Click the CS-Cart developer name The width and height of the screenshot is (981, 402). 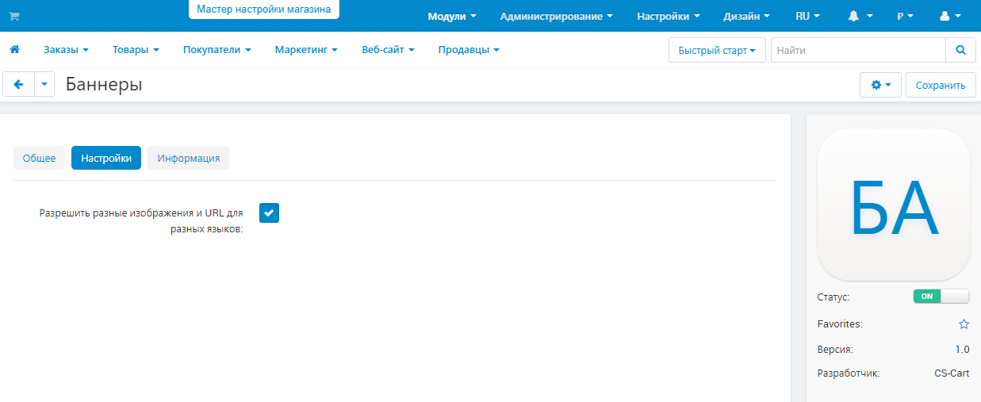click(x=952, y=373)
